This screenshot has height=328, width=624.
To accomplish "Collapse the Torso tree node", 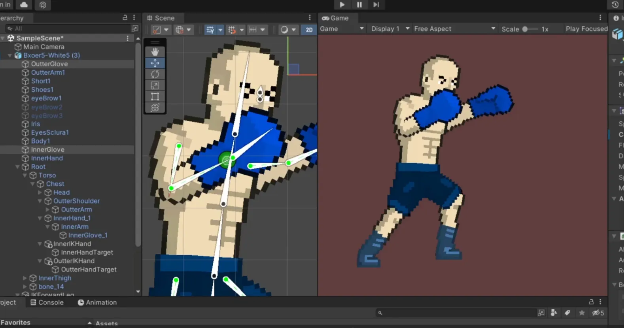I will (25, 175).
